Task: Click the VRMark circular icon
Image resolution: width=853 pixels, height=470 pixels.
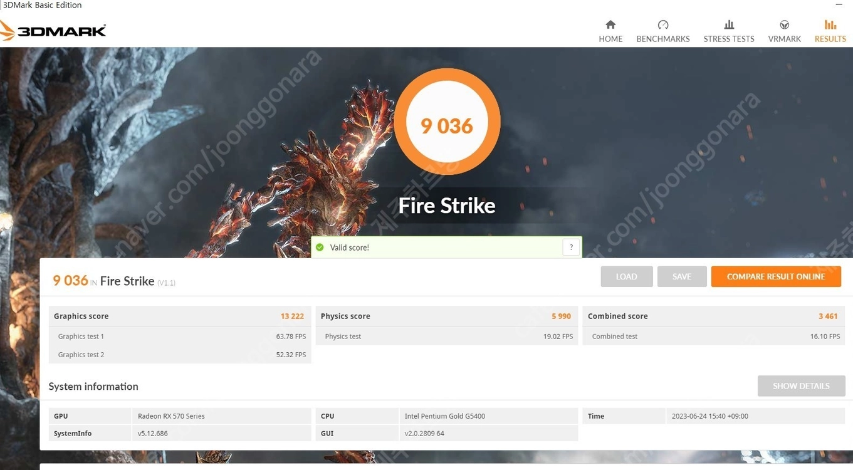Action: pos(785,24)
